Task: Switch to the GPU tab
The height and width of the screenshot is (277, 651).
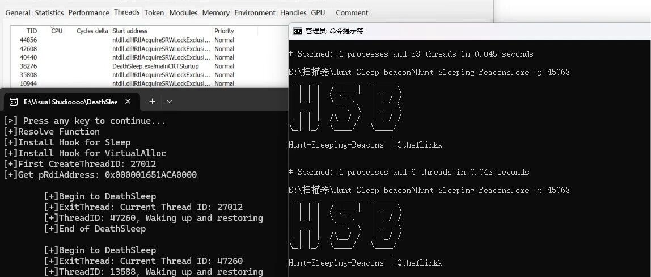Action: (318, 13)
